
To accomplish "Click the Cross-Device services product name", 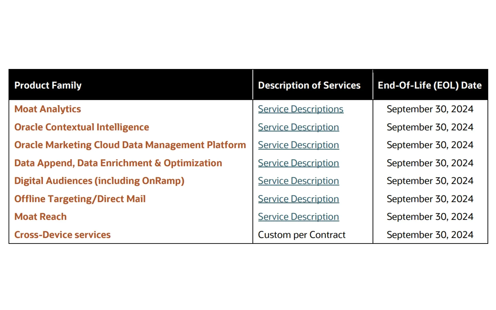I will pyautogui.click(x=63, y=235).
